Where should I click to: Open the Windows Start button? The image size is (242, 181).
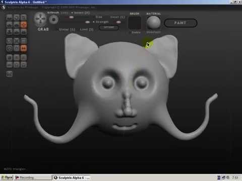[7, 177]
